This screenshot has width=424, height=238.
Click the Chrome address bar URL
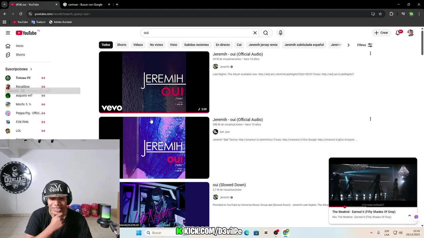62,14
